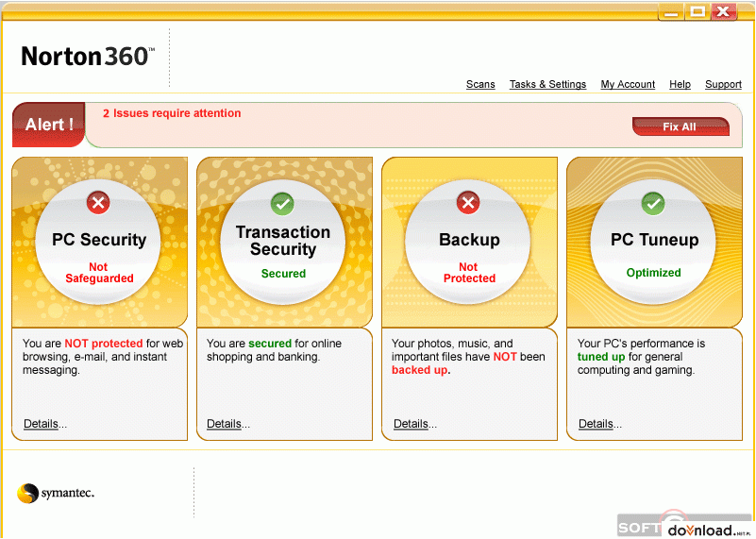Click '2 Issues require attention' message
Image resolution: width=756 pixels, height=539 pixels.
[172, 113]
